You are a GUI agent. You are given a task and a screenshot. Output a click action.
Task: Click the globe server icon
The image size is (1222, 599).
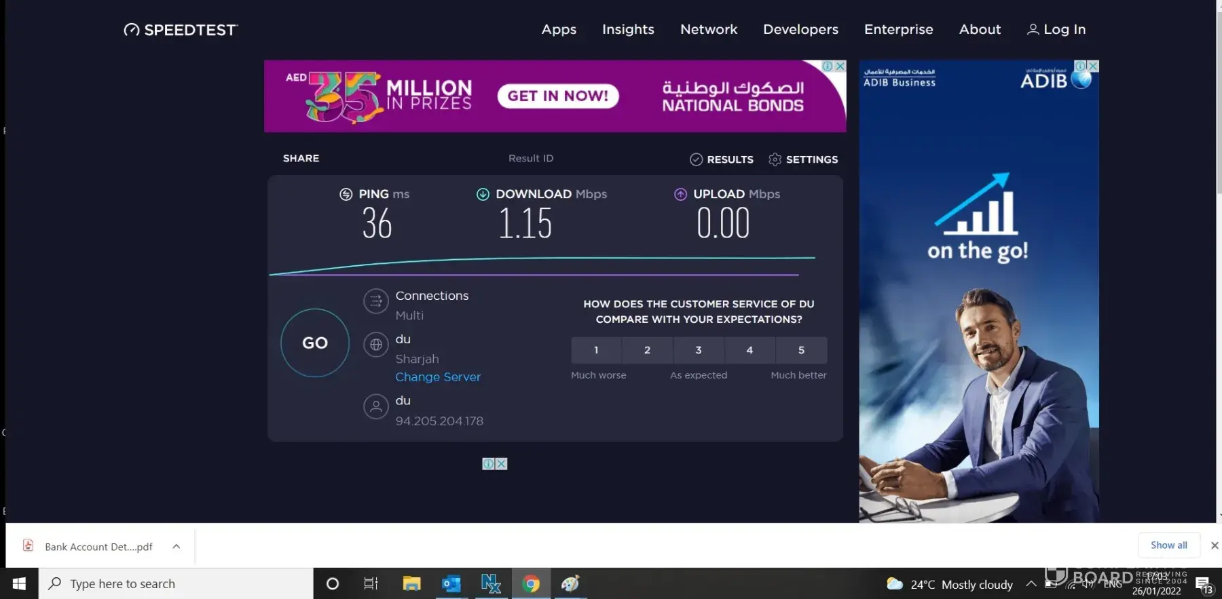click(x=375, y=345)
